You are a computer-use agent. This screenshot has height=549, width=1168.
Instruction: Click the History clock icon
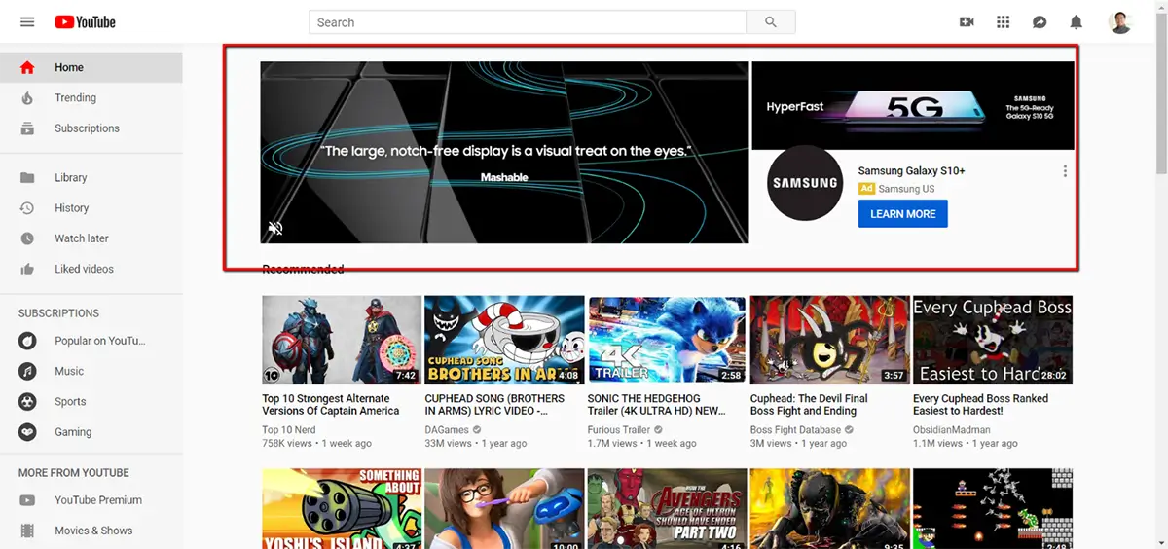(27, 207)
